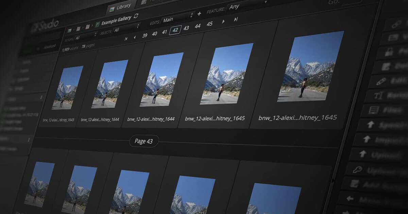Select thumbnail labeled bnw_12-alexi...hitney_1643

pyautogui.click(x=67, y=88)
